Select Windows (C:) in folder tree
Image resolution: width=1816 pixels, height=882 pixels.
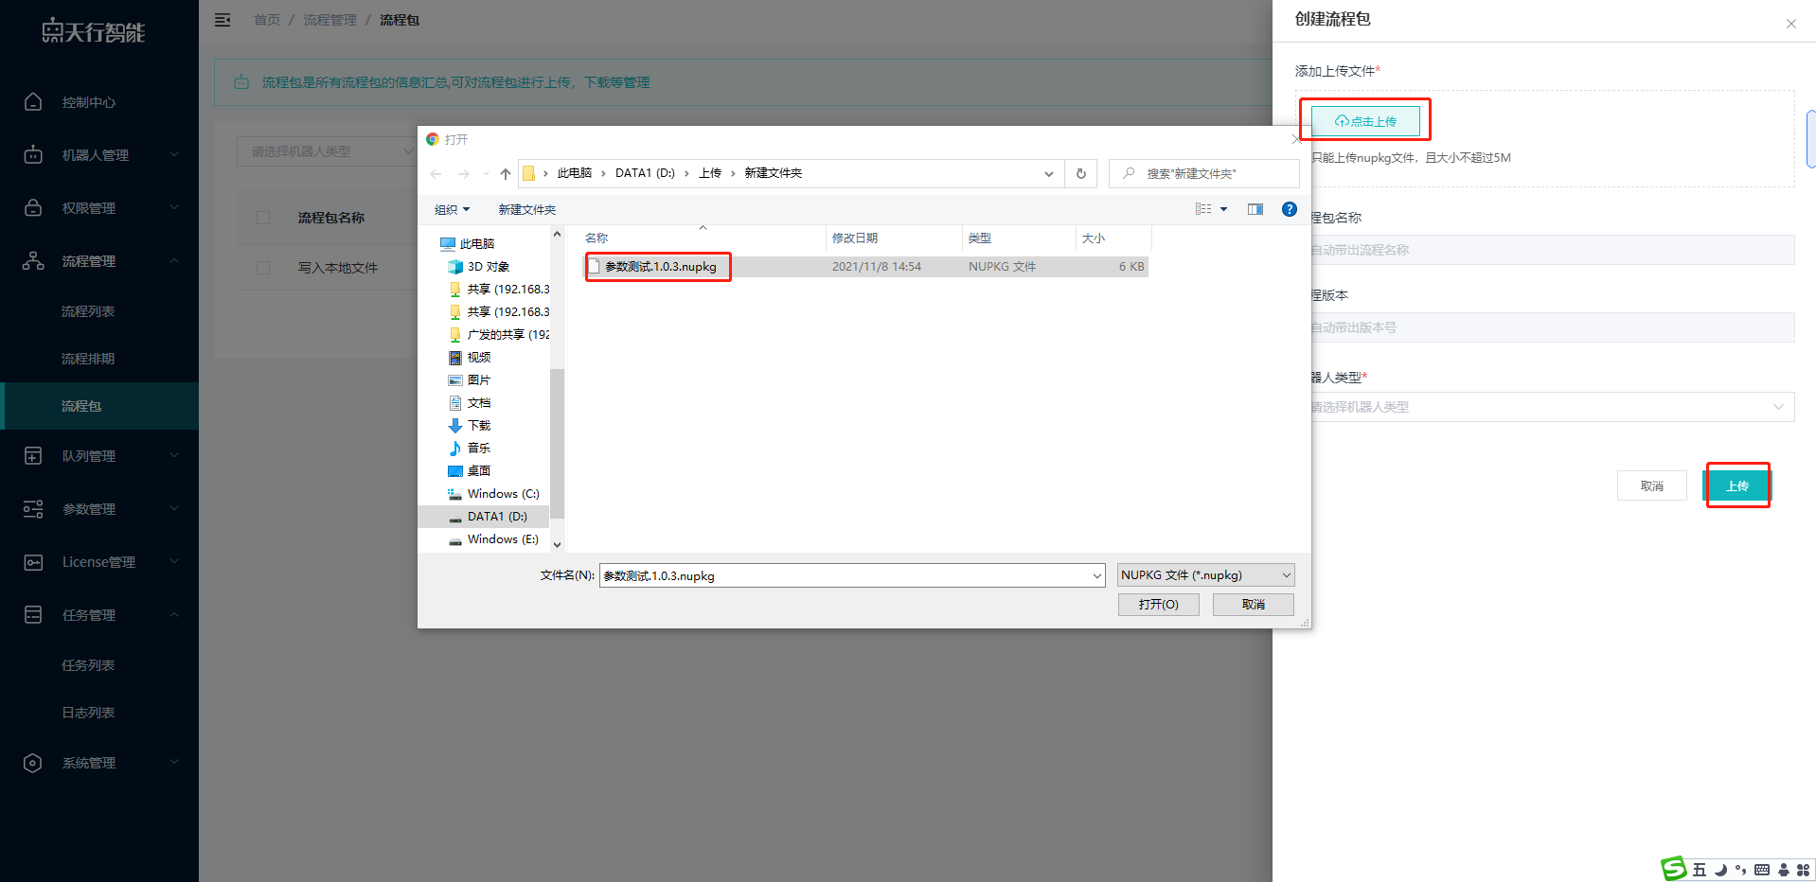(503, 494)
